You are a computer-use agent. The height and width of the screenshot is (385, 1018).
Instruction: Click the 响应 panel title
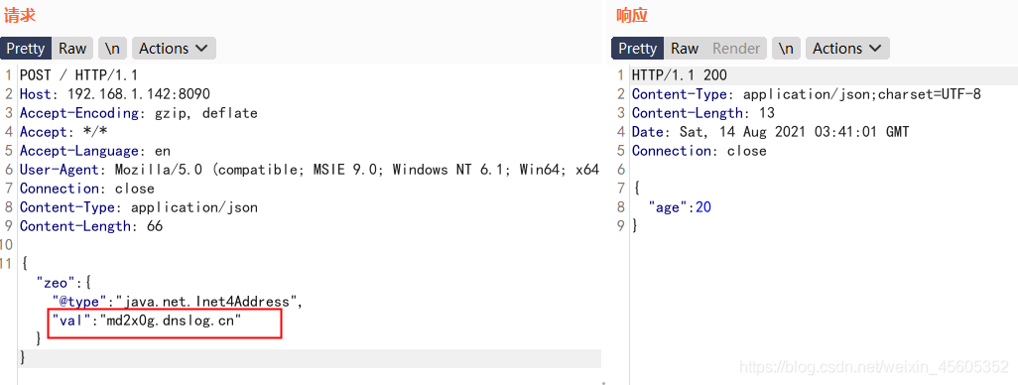pos(632,15)
